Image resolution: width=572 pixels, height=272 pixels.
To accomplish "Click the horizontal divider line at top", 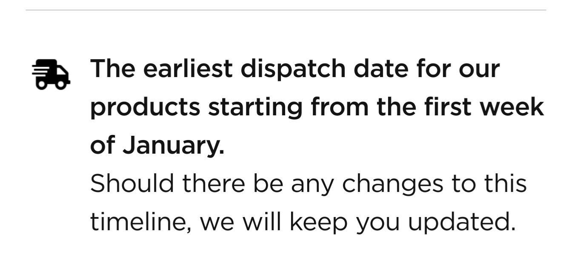I will 286,10.
